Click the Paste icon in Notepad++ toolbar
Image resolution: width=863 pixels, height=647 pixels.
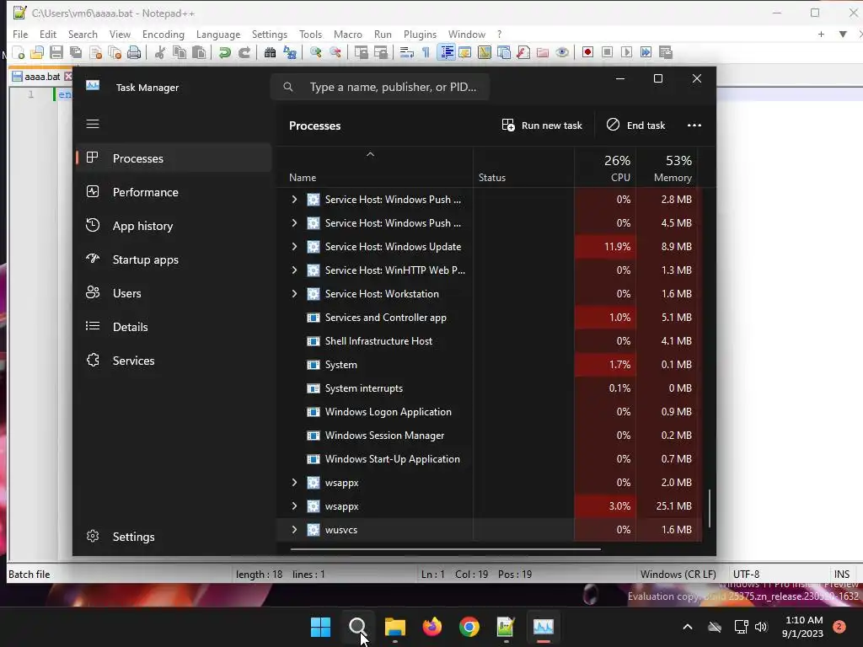(x=199, y=53)
